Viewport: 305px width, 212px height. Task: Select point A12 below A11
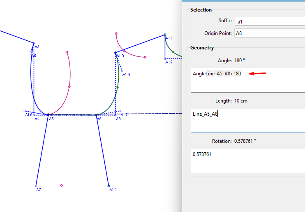coord(165,58)
